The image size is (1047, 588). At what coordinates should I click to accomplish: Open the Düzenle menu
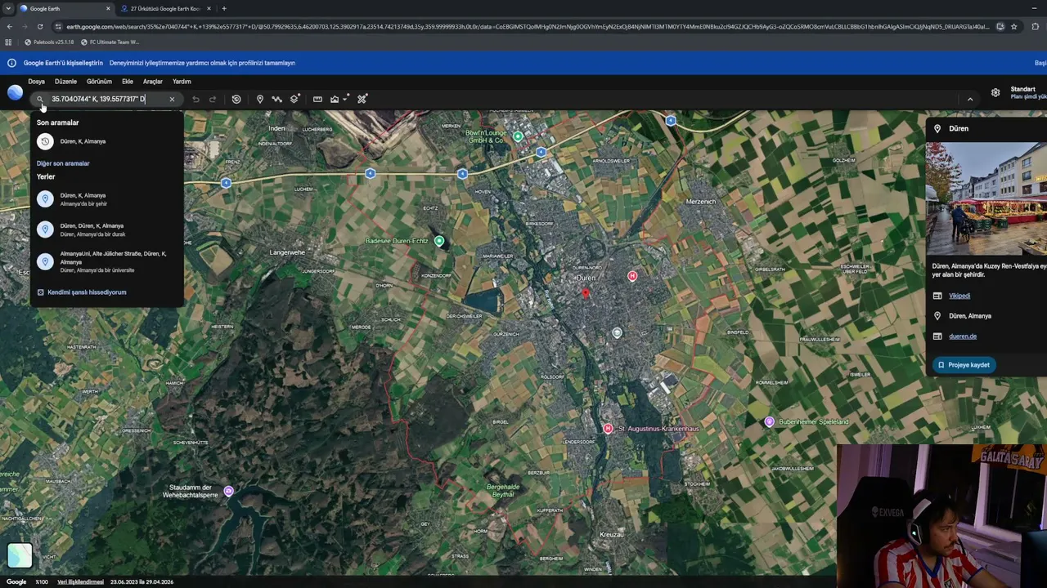65,82
